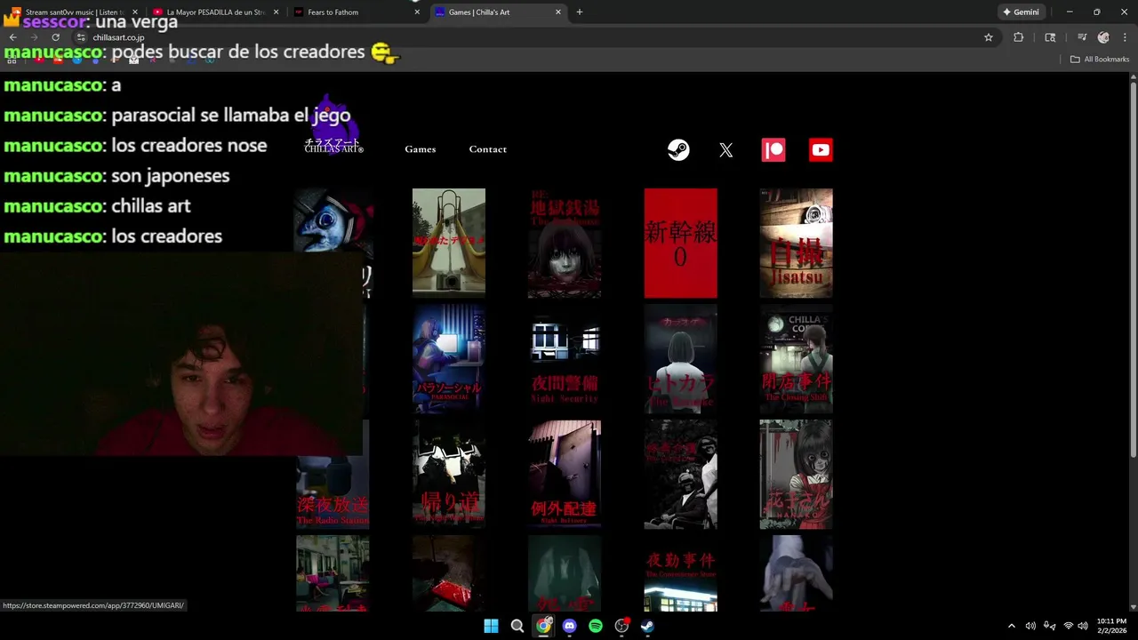Open the Parasocial game cover
The height and width of the screenshot is (640, 1138).
(x=449, y=358)
